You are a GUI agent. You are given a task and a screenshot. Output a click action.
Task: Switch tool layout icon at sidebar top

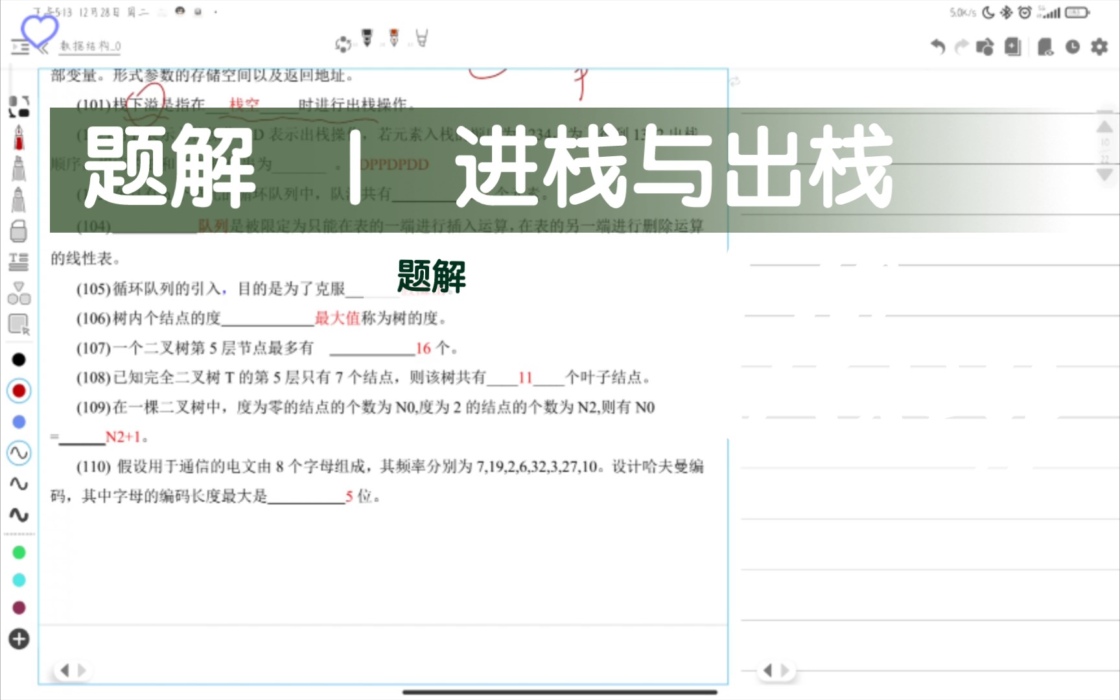[x=19, y=106]
